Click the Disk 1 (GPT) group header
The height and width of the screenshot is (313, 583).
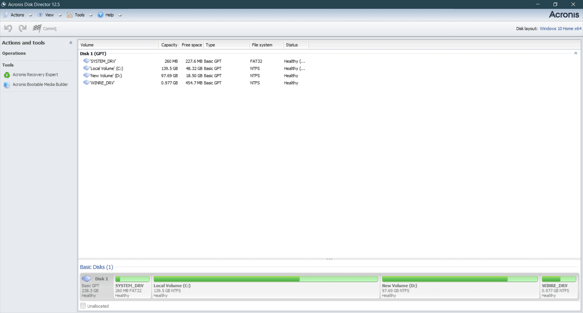pos(93,53)
